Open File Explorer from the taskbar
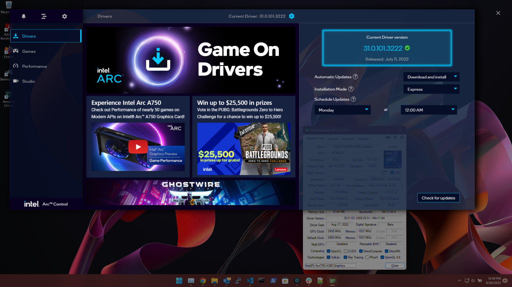The width and height of the screenshot is (512, 287). (x=214, y=281)
